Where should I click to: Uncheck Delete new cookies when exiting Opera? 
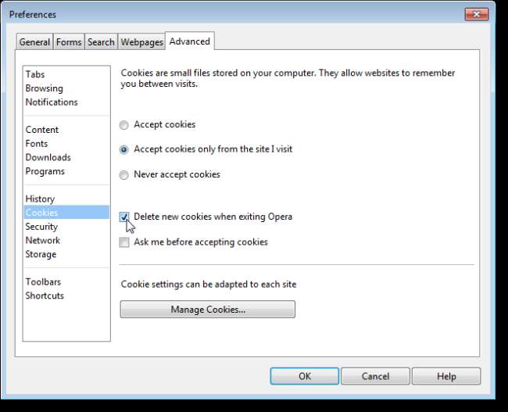pyautogui.click(x=124, y=217)
